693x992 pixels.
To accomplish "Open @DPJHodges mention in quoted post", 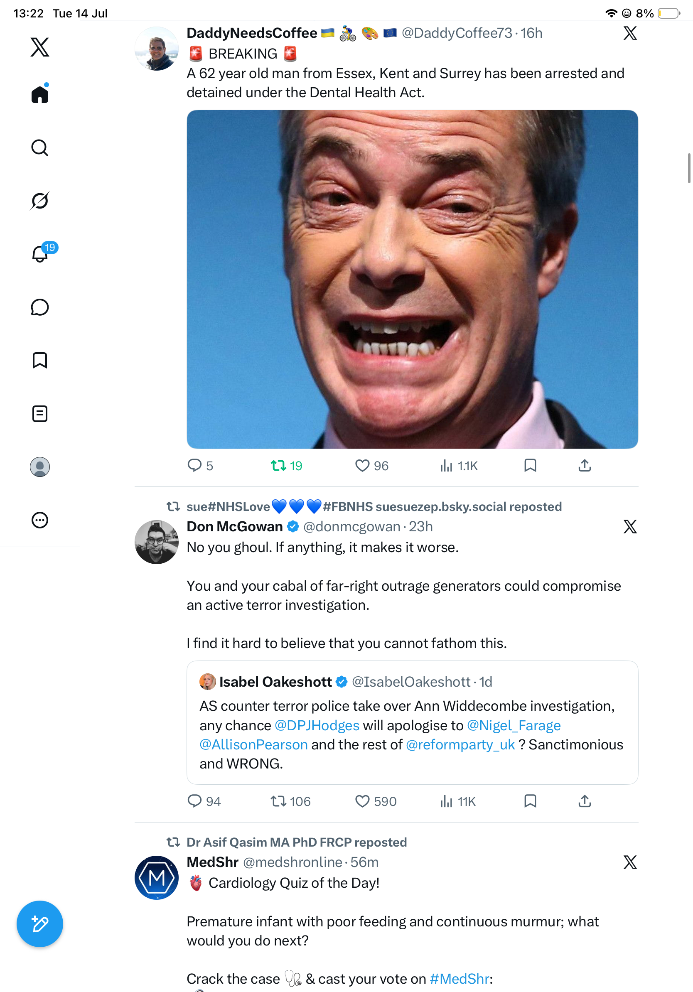I will click(317, 725).
